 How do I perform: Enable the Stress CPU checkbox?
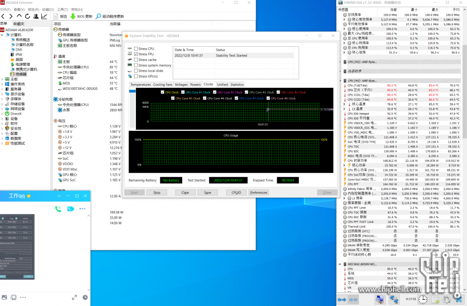(x=136, y=49)
